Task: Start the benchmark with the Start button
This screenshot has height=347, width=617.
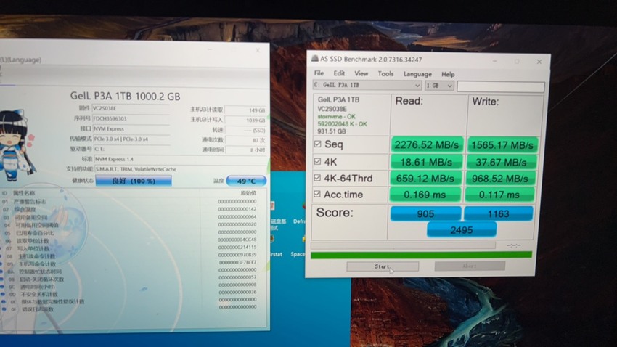Action: click(x=383, y=266)
